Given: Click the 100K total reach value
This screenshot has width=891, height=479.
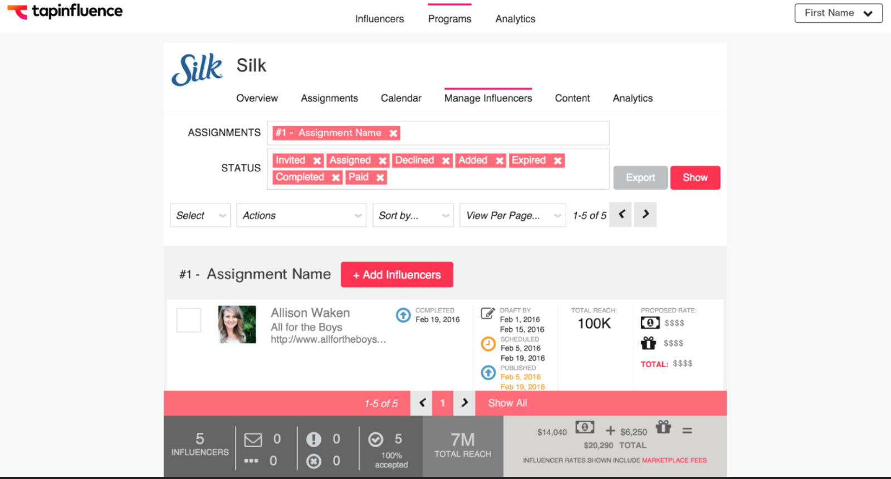Looking at the screenshot, I should coord(594,324).
